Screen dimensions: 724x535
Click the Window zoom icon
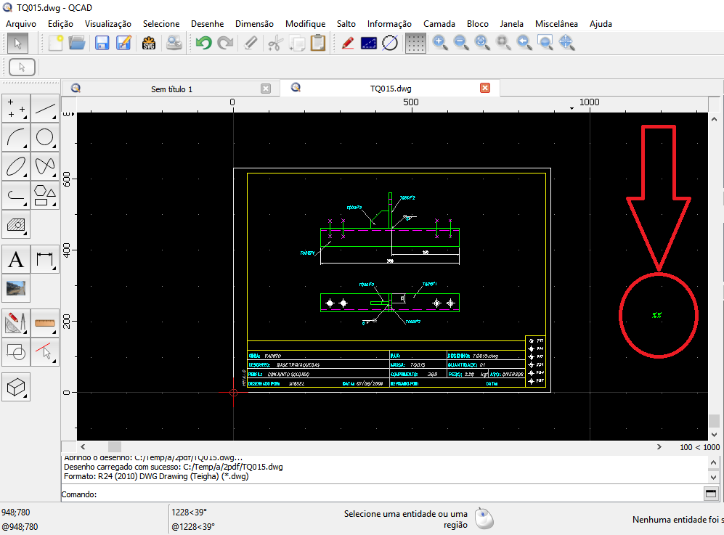(545, 44)
